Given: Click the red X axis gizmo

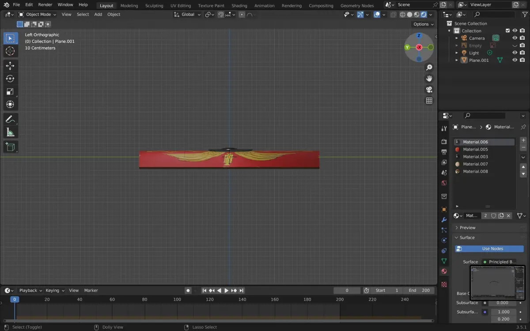Looking at the screenshot, I should pyautogui.click(x=419, y=47).
